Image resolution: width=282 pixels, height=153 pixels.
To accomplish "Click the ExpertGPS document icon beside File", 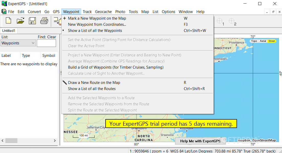I will [x=4, y=12].
